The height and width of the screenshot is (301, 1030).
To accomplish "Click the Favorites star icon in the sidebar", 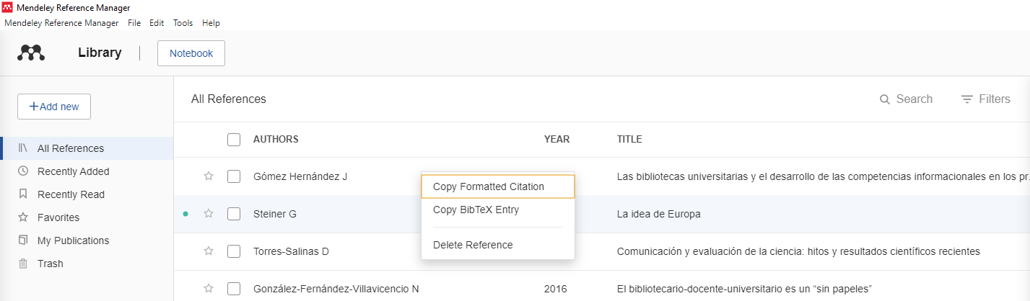I will click(23, 217).
